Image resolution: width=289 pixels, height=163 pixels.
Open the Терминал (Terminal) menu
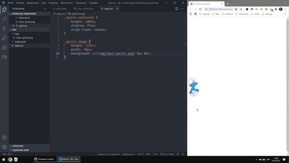tap(81, 3)
